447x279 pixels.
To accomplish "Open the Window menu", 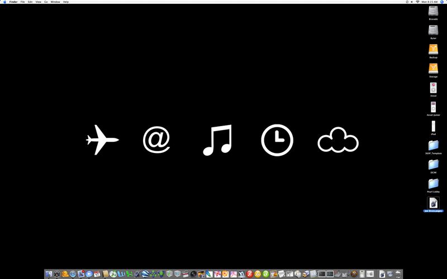I will (x=55, y=2).
